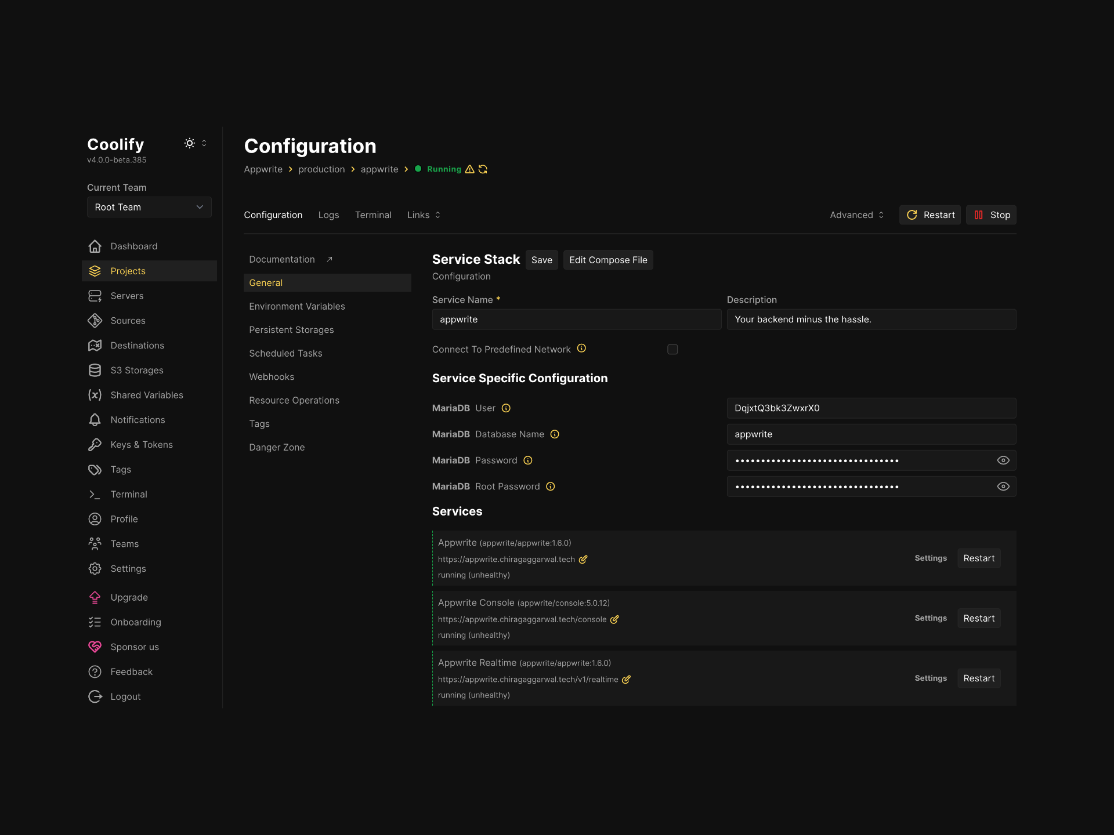Click the Feedback question mark icon
The image size is (1114, 835).
click(95, 671)
